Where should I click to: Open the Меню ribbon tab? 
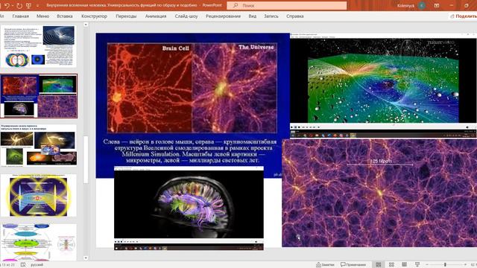click(x=43, y=16)
